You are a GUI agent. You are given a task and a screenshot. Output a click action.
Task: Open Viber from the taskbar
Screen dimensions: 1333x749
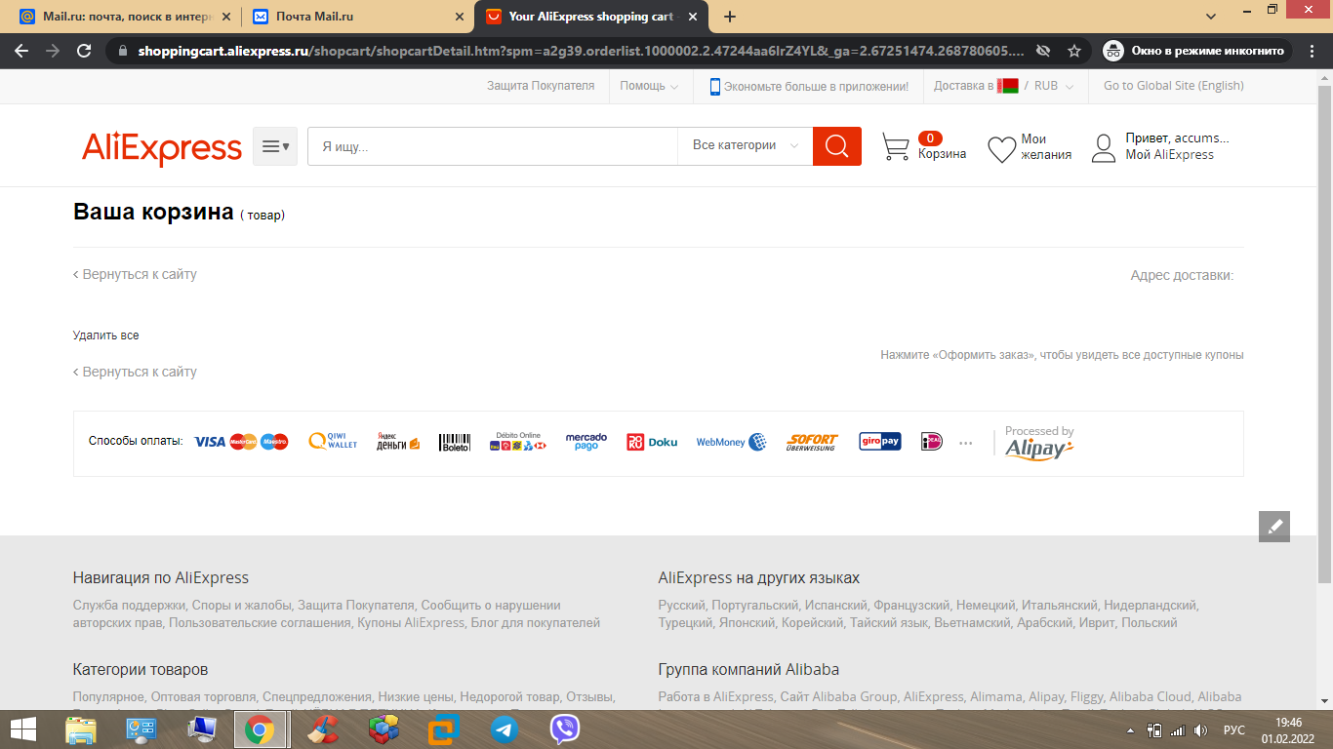565,729
